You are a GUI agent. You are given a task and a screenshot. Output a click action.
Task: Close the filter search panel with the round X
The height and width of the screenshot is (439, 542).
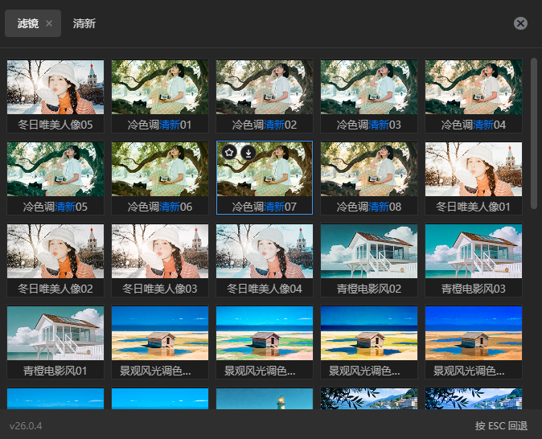pos(520,23)
